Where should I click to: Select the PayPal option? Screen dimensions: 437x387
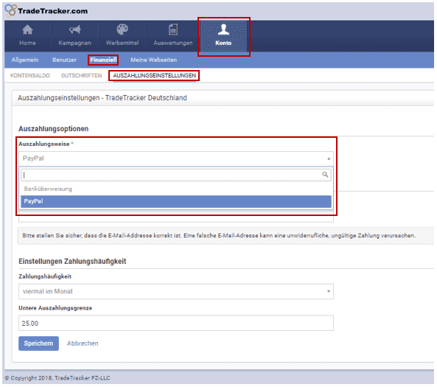176,201
